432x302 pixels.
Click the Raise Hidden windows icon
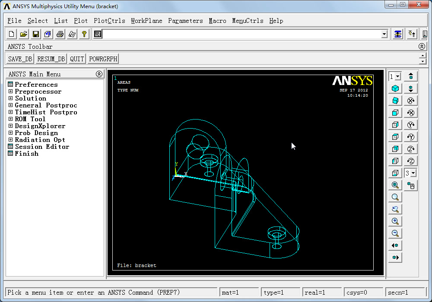398,34
